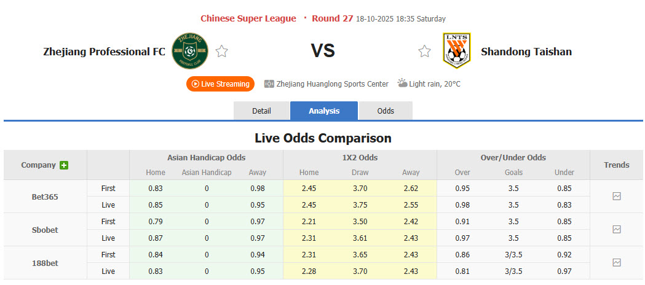Show the 188bet trends chart icon
Screen dimensions: 645x285
point(617,262)
